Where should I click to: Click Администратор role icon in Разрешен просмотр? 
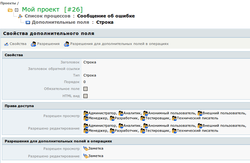pos(86,113)
